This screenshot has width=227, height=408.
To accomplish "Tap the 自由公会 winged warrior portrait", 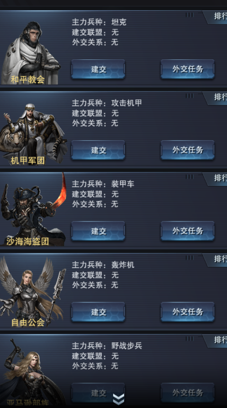I will [x=32, y=292].
